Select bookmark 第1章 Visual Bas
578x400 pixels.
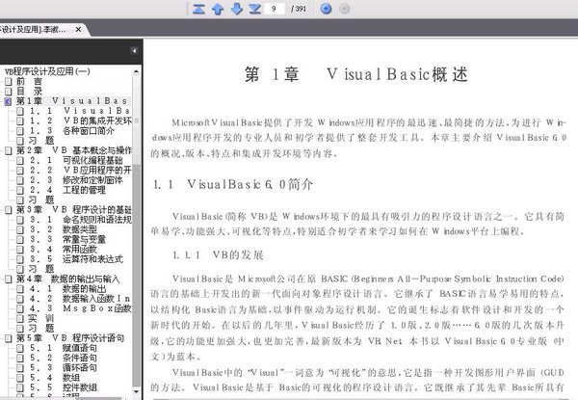72,101
